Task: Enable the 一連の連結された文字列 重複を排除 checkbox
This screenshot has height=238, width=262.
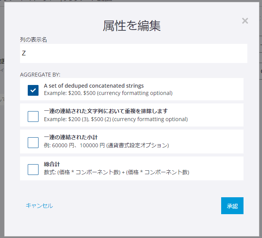Action: point(33,116)
